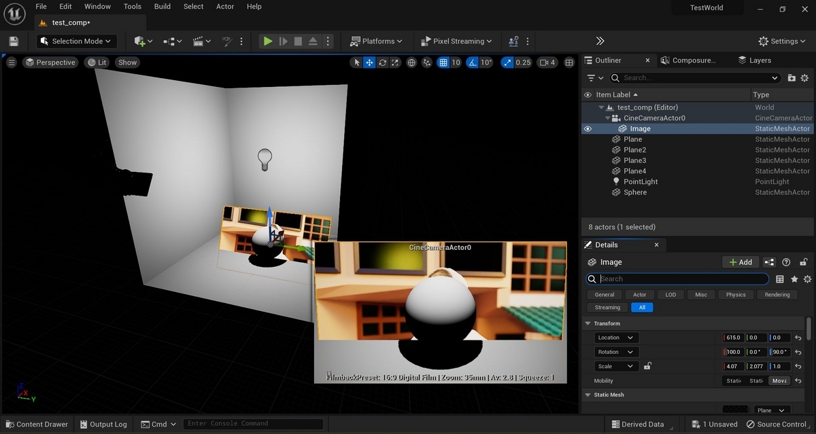This screenshot has width=816, height=434.
Task: Filter details by the Rendering category
Action: coord(777,295)
